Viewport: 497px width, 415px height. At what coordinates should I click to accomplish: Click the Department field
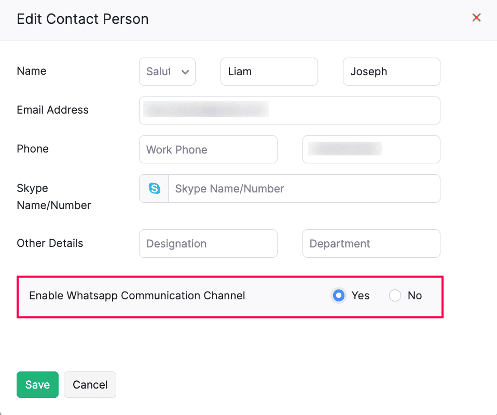click(x=371, y=243)
